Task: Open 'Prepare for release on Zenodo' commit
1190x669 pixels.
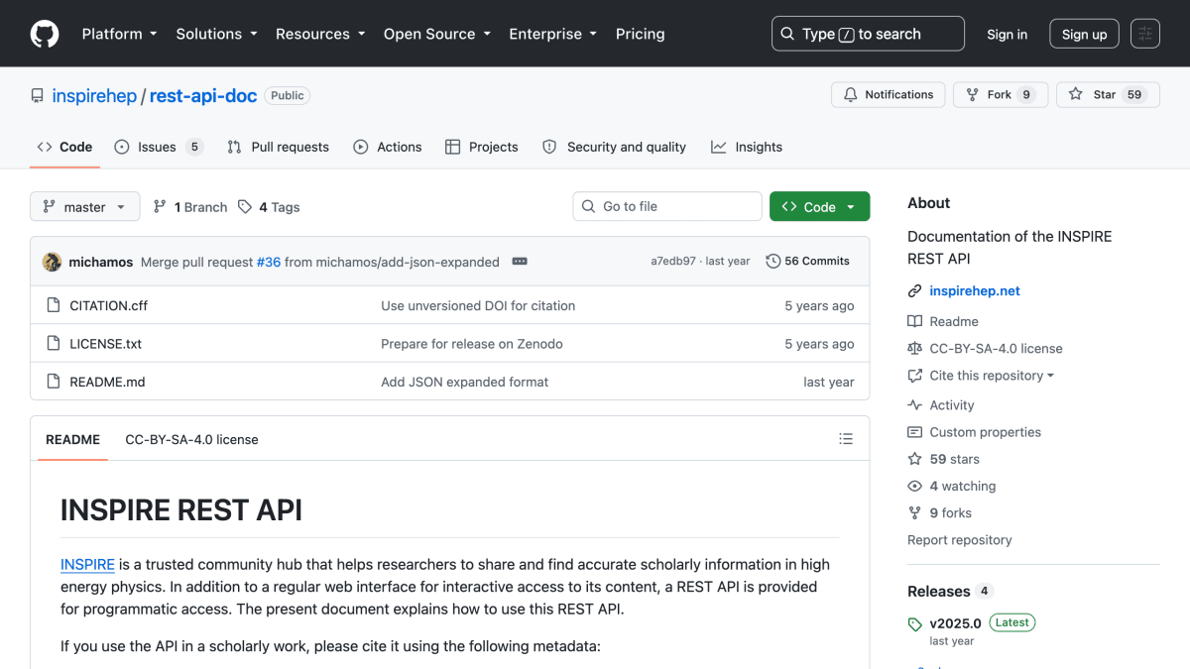Action: pyautogui.click(x=472, y=344)
